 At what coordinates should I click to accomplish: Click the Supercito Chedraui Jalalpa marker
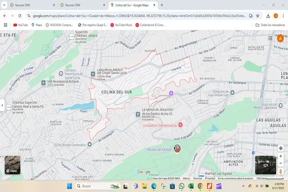[72, 36]
